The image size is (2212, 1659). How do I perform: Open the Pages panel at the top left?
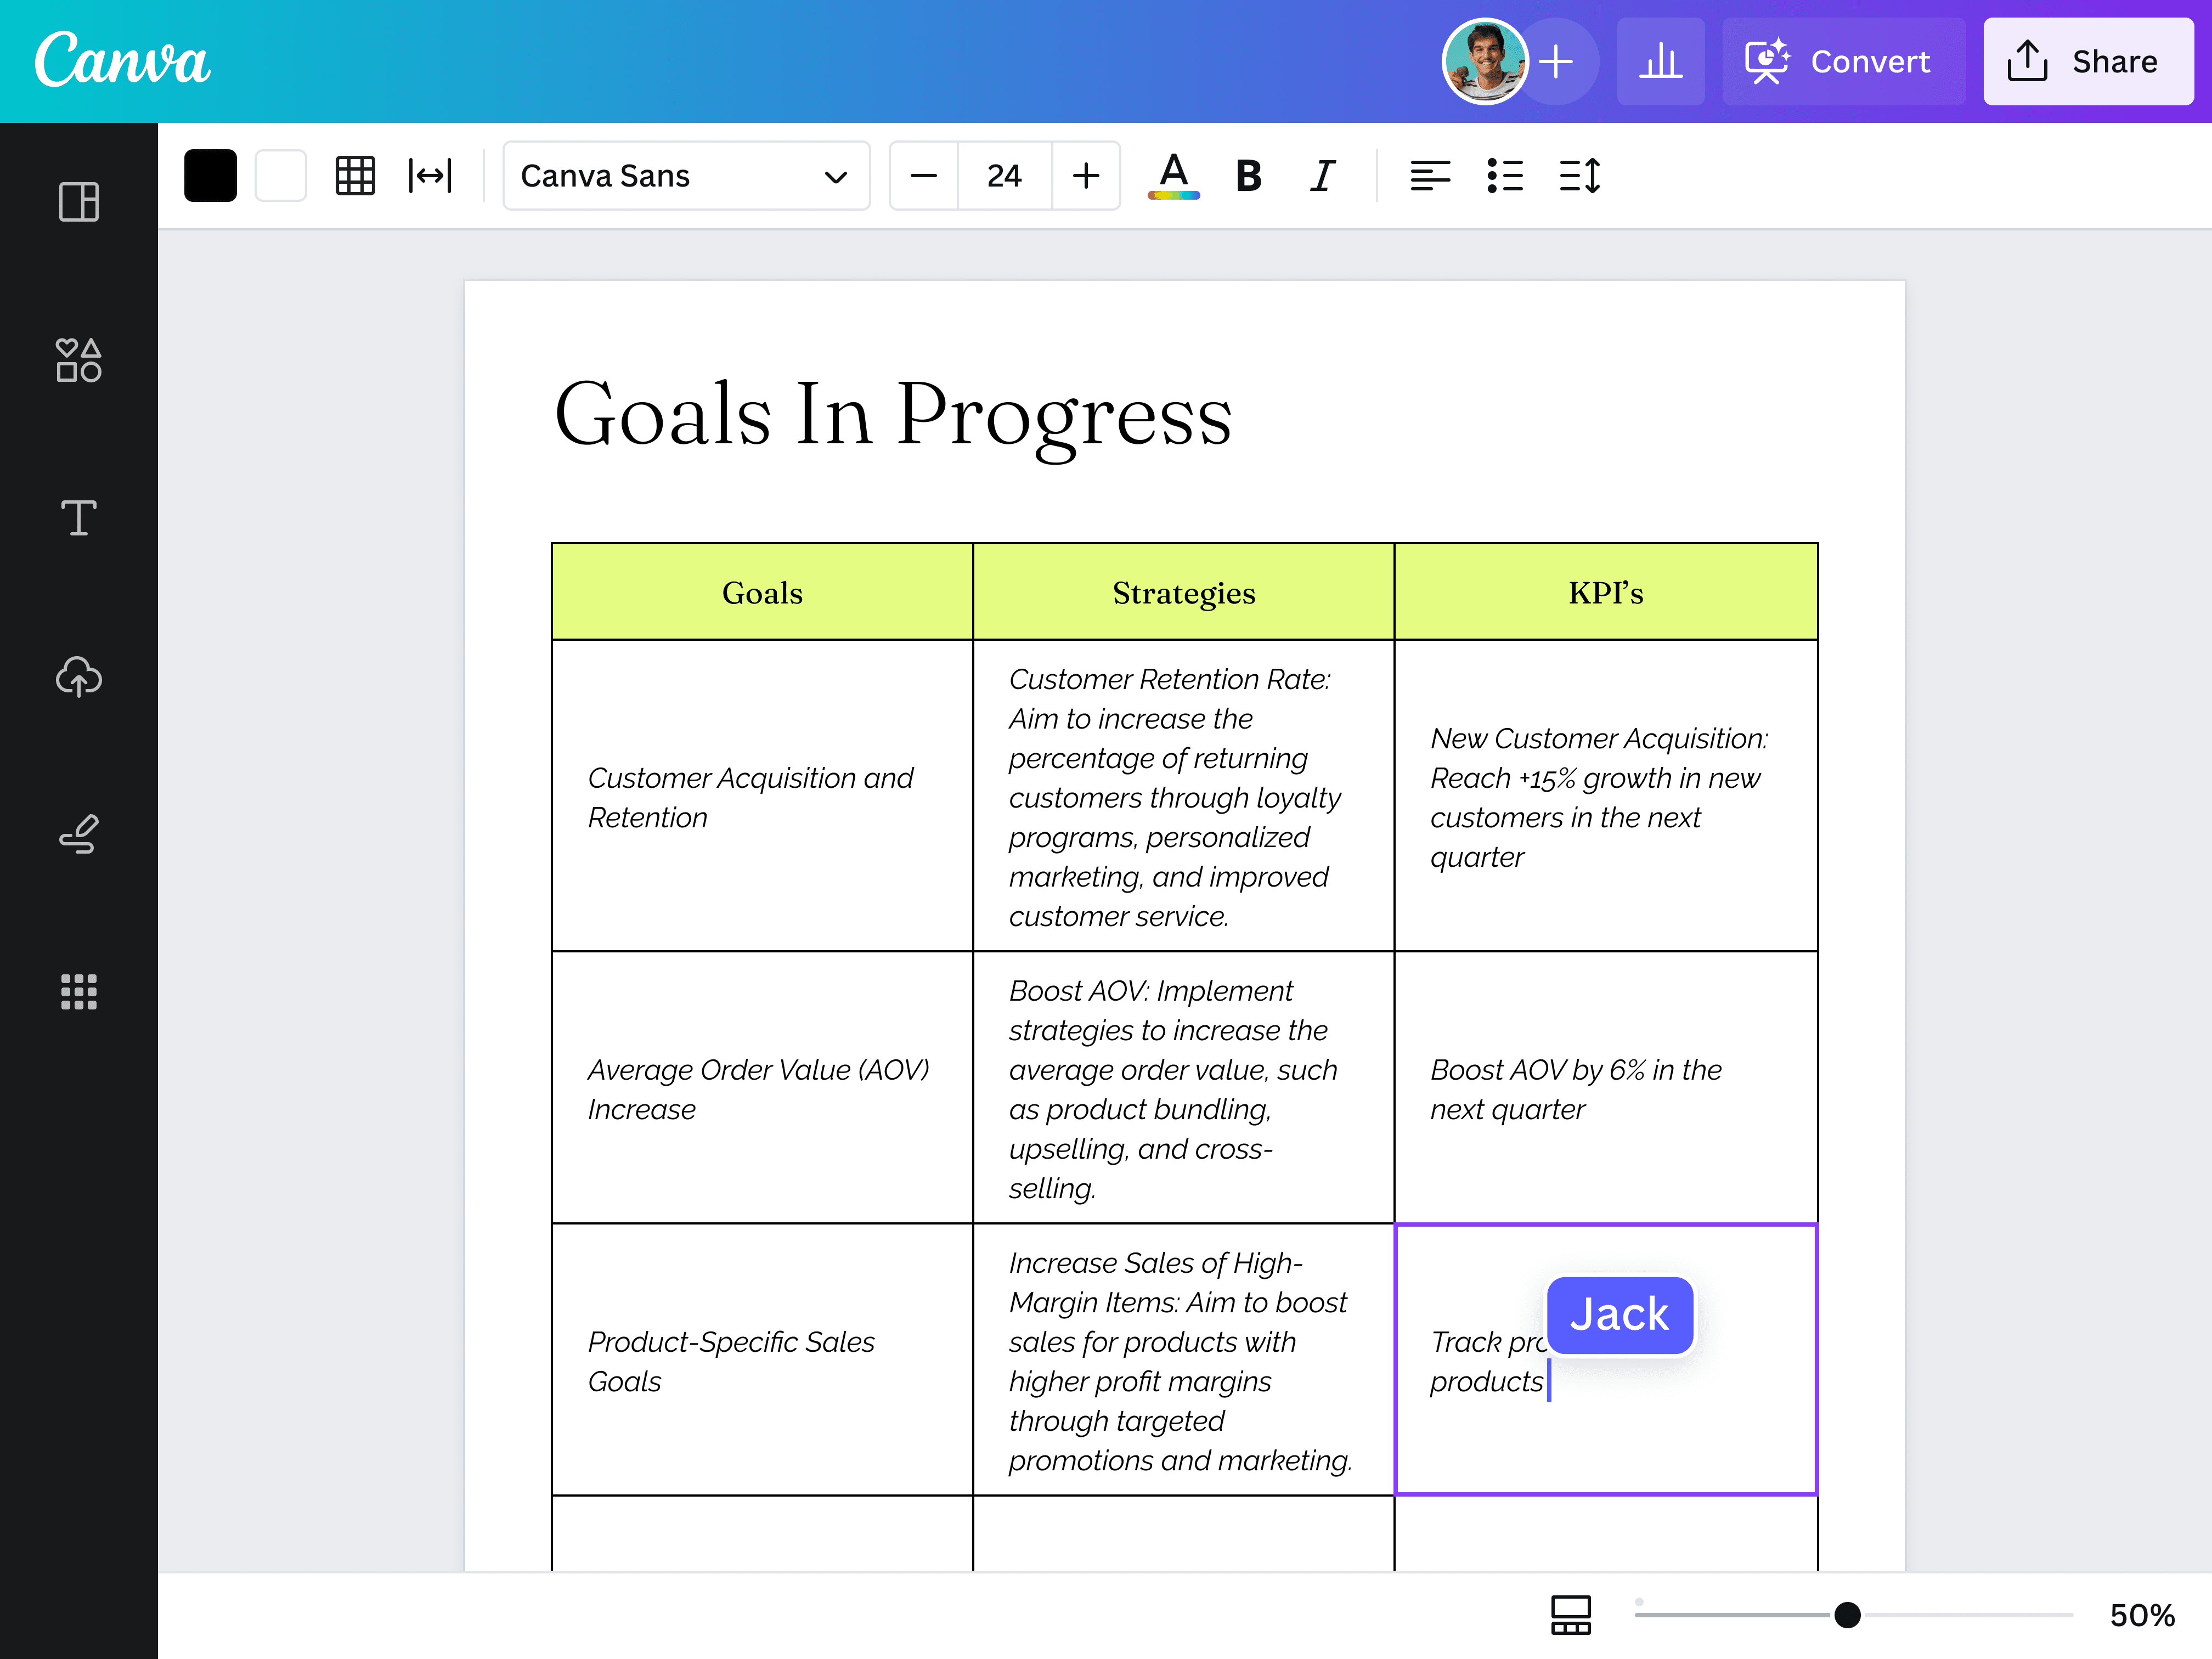[78, 202]
